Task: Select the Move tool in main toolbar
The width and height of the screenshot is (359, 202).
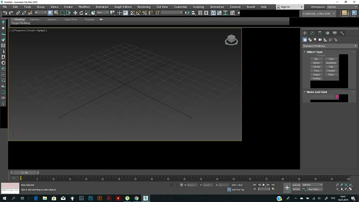Action: pyautogui.click(x=75, y=13)
